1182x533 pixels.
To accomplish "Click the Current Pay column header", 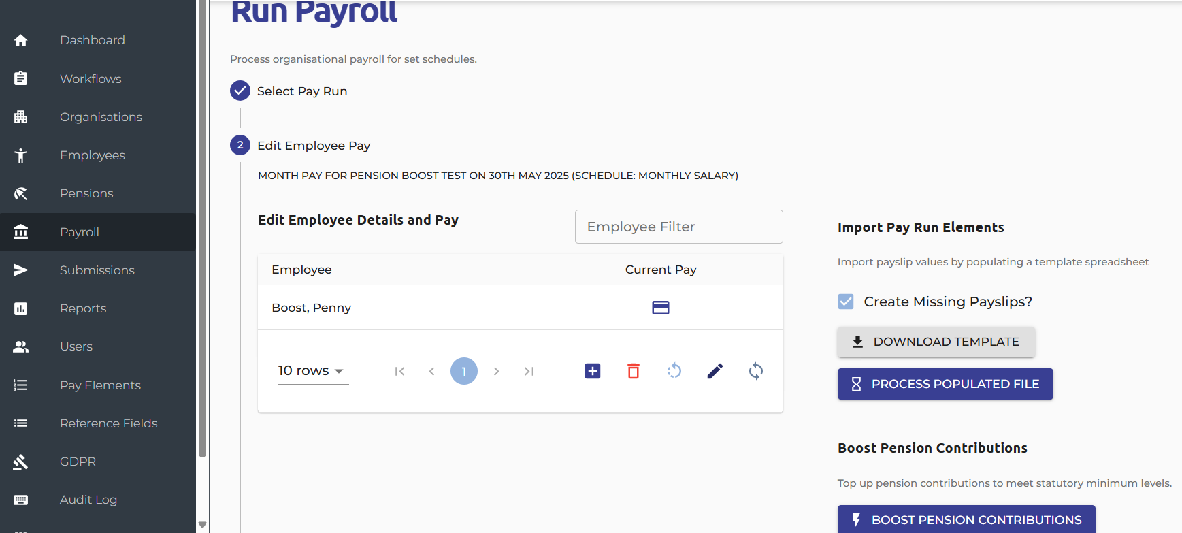I will 661,270.
